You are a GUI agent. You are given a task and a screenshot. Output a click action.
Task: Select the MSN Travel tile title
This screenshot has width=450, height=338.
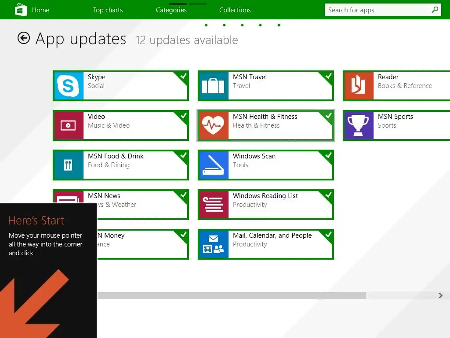pos(250,77)
